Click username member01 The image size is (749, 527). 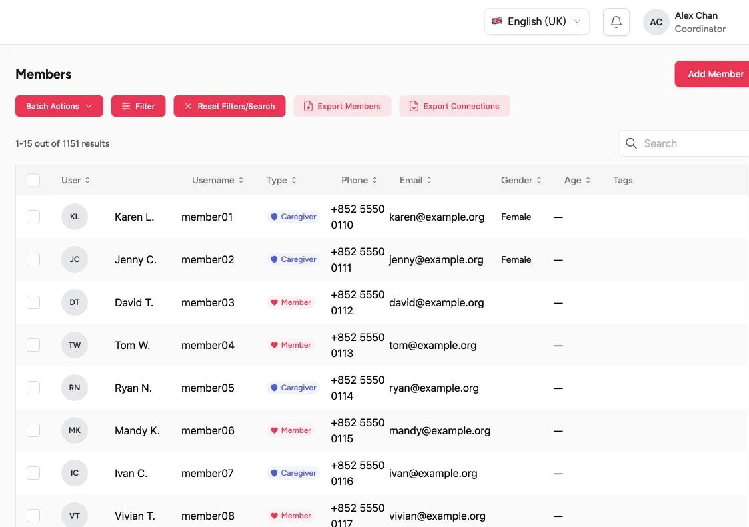207,217
